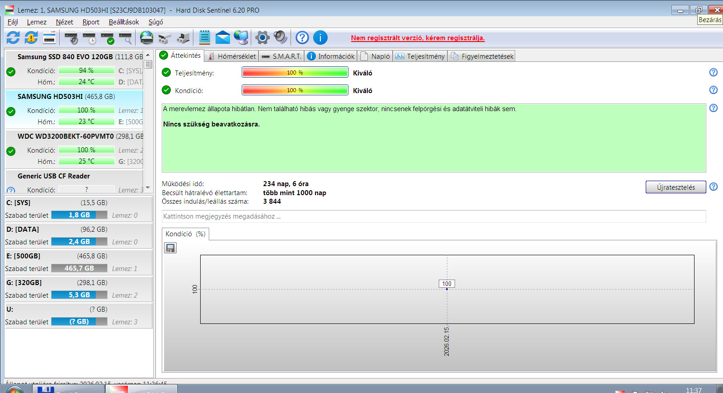The image size is (723, 393).
Task: Click the 100 data point on condition graph
Action: click(447, 289)
